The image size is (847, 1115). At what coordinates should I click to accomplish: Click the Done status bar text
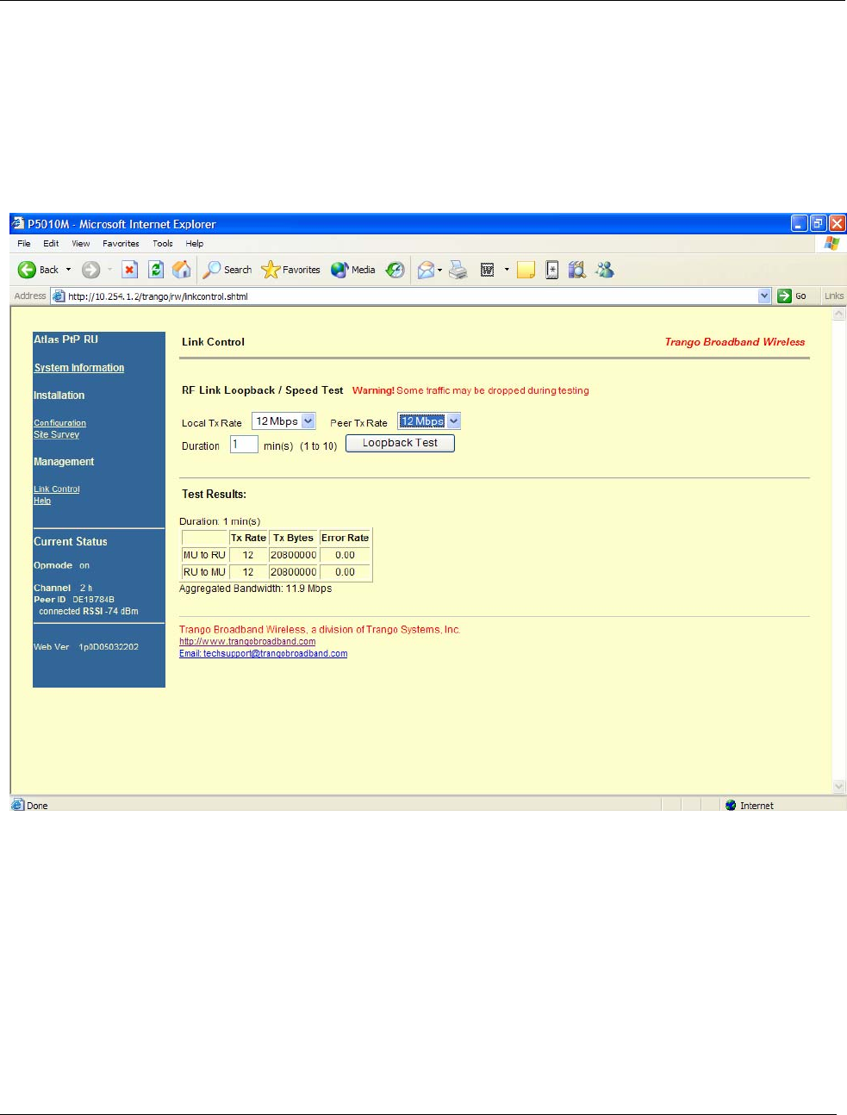pyautogui.click(x=37, y=806)
